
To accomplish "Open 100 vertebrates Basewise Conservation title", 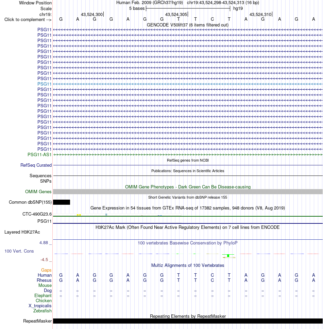I will [x=188, y=243].
